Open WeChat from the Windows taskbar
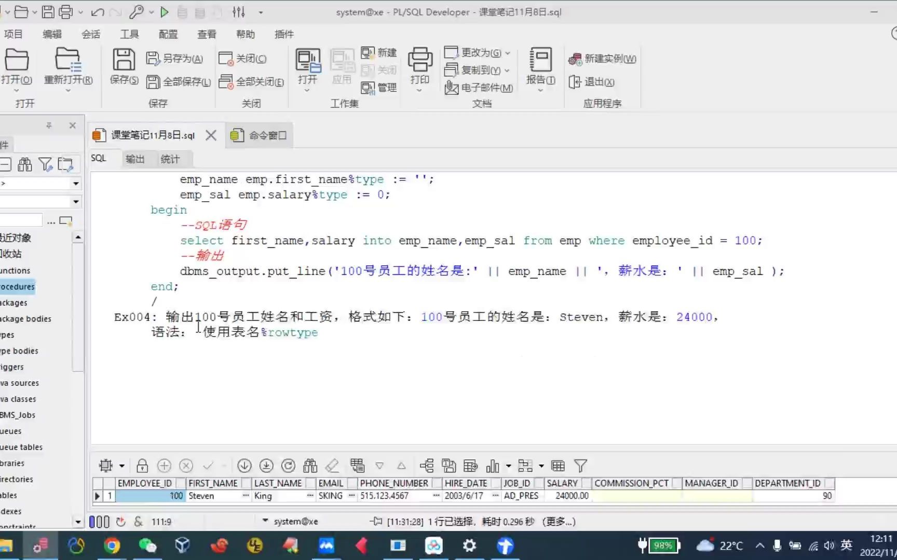897x560 pixels. (147, 545)
